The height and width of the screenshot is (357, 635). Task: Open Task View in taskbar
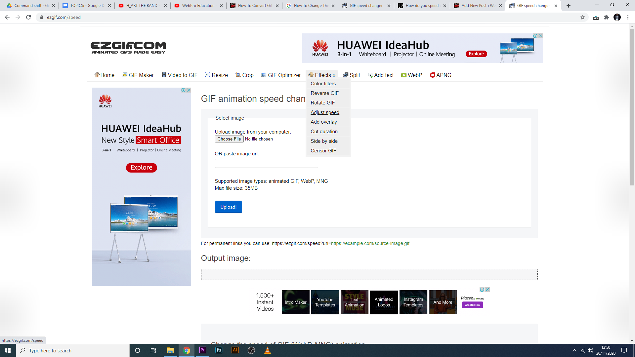click(x=153, y=350)
